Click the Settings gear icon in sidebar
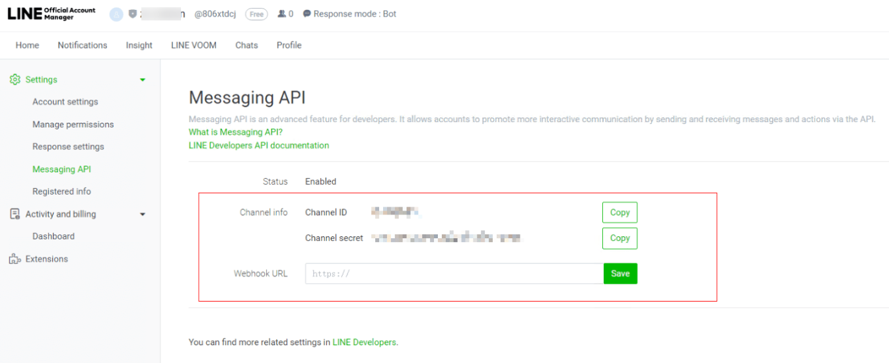Viewport: 889px width, 363px height. click(x=15, y=79)
